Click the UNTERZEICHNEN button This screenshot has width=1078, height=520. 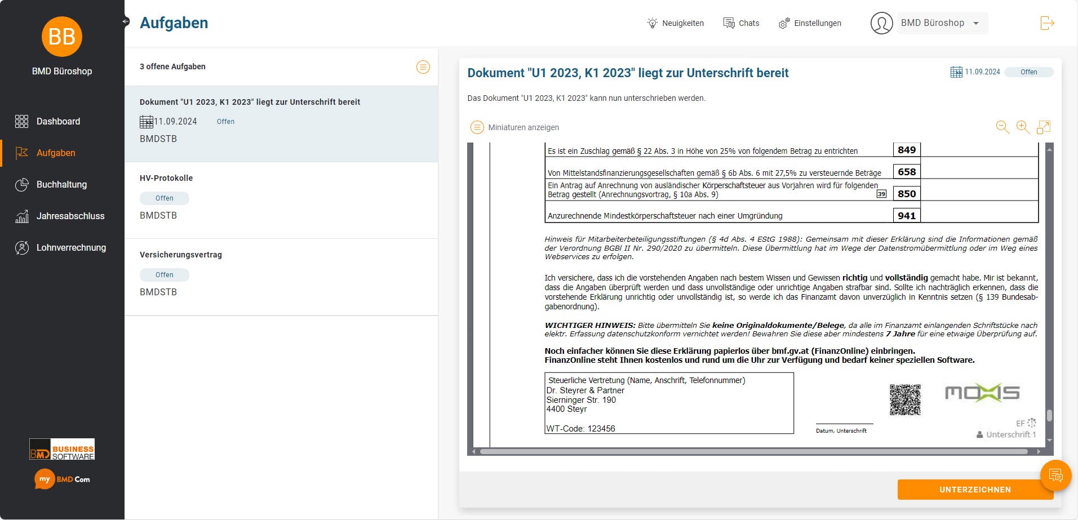[x=975, y=490]
